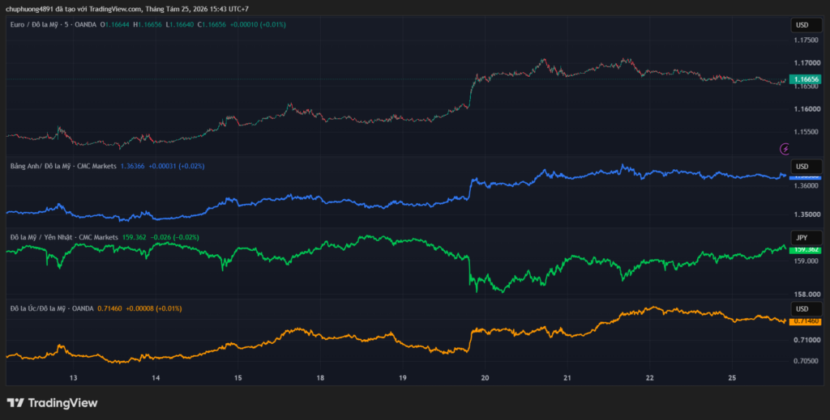Click the 1.17000 price scale label
The width and height of the screenshot is (830, 420).
(806, 63)
